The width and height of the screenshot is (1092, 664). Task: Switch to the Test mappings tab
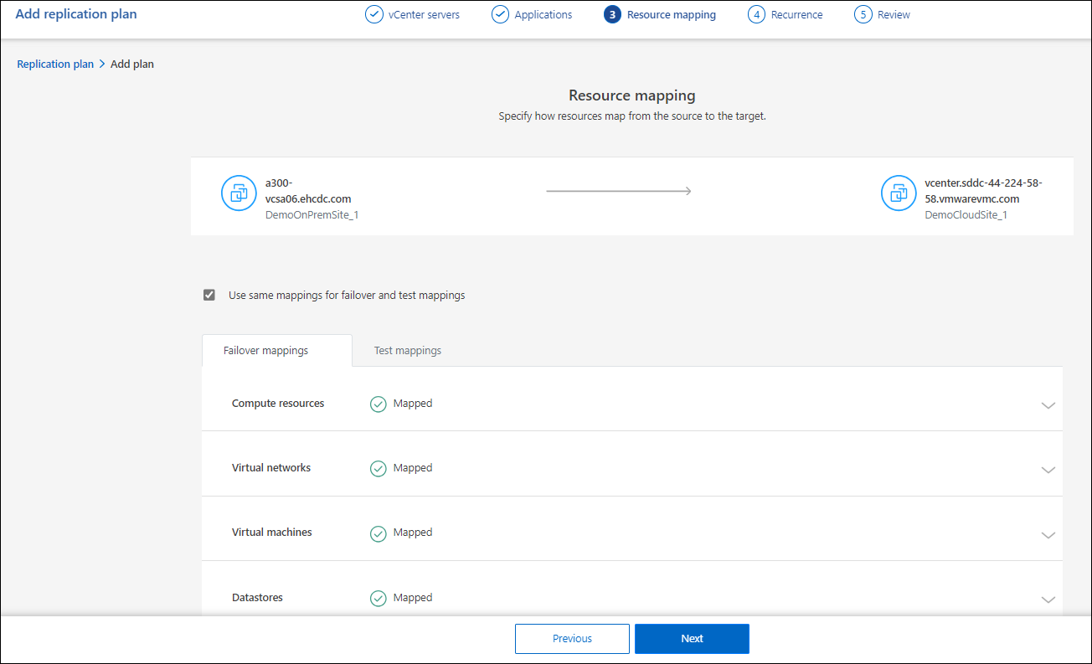408,351
